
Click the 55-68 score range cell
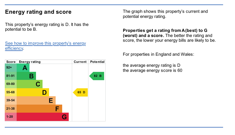11,92
